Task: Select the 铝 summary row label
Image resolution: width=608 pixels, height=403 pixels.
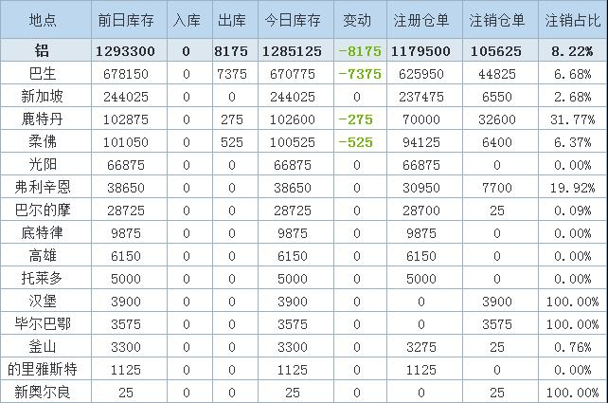Action: coord(43,52)
